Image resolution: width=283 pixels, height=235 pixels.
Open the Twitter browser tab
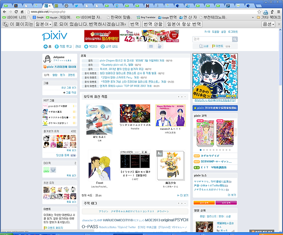pos(77,6)
